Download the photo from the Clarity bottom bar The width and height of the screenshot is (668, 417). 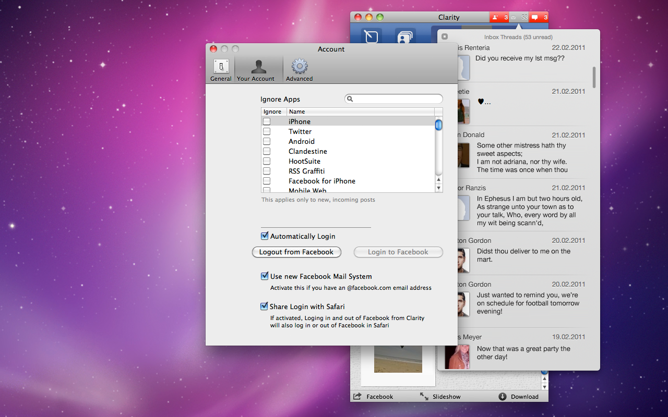pos(518,397)
